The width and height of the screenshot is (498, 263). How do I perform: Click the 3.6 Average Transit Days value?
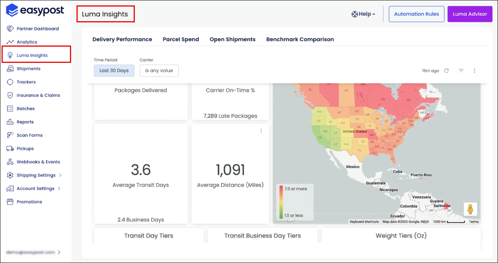141,170
